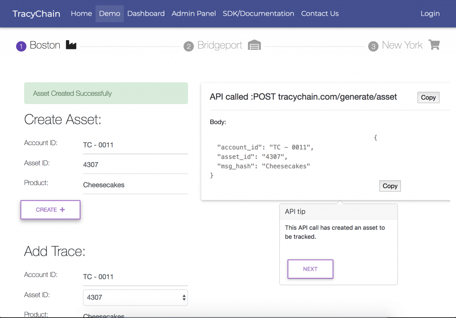456x318 pixels.
Task: Click the Product field containing Cheesecakes
Action: 135,185
